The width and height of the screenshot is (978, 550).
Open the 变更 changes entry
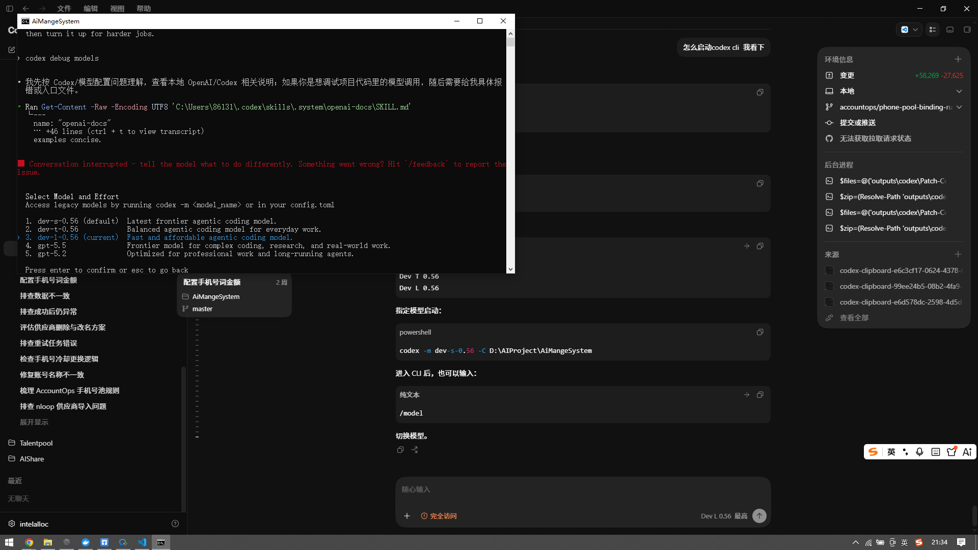click(894, 75)
